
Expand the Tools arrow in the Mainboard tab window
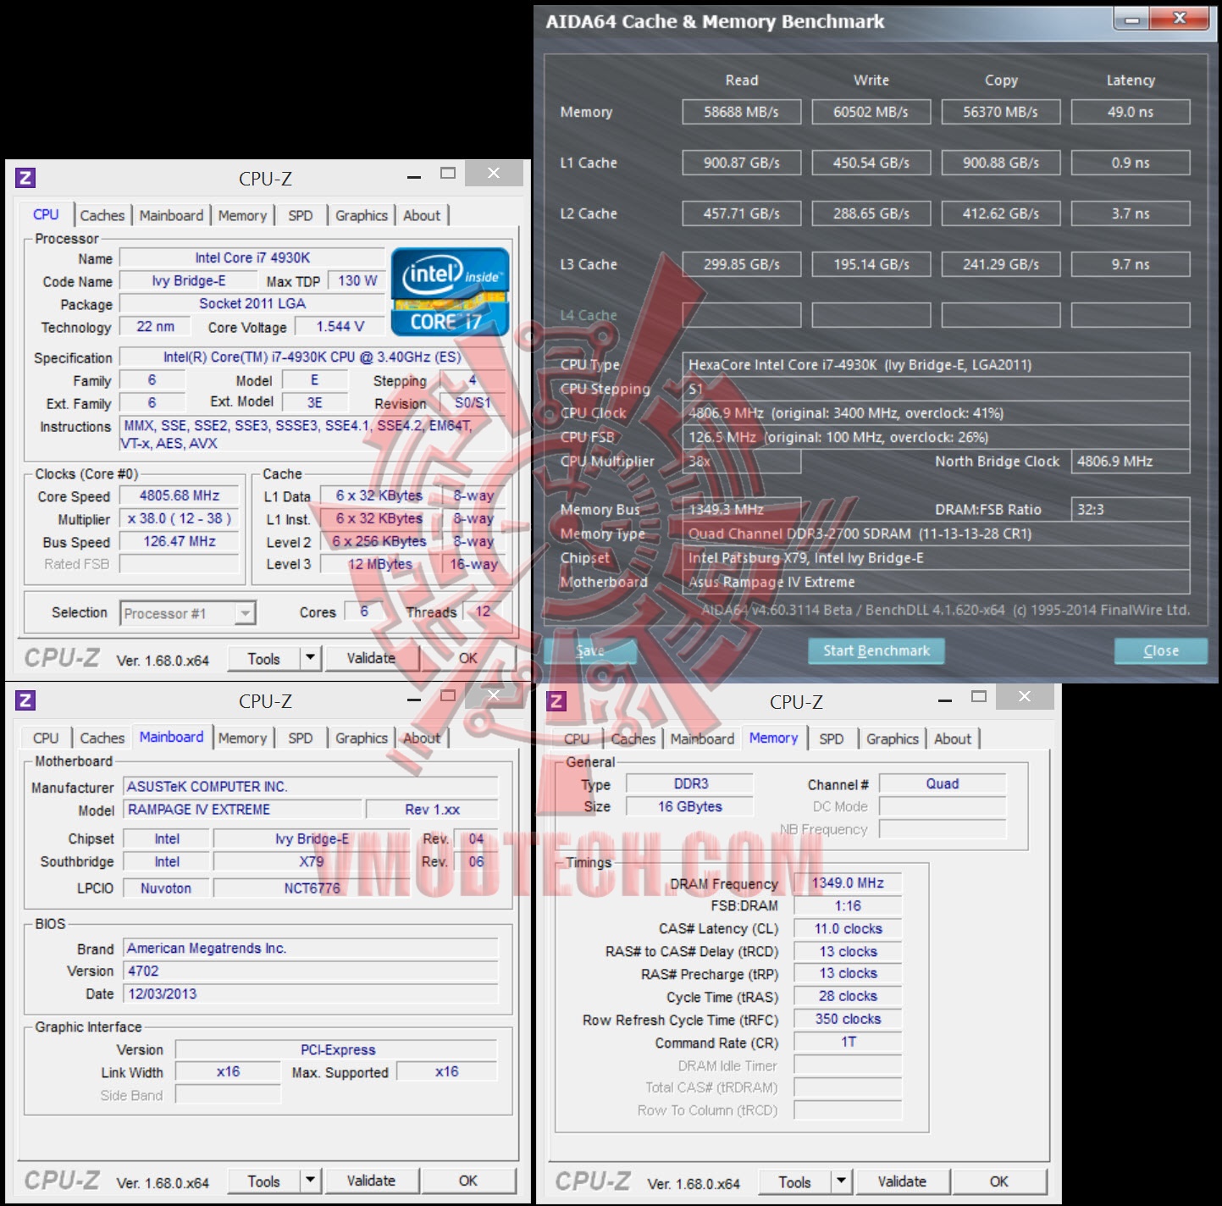point(310,1181)
